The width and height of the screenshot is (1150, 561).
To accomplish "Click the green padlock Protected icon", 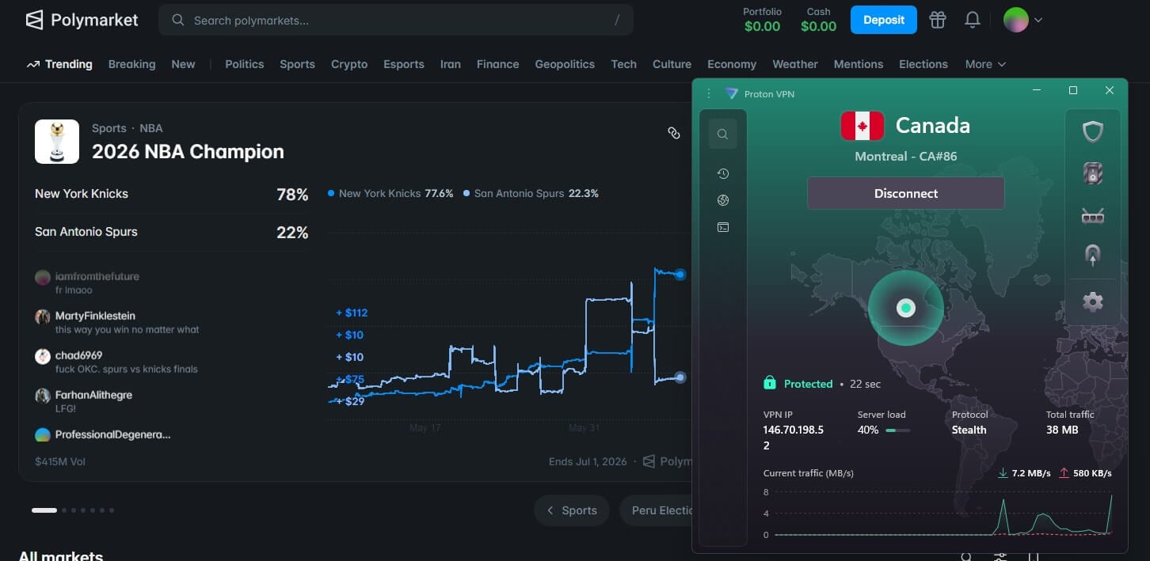I will pos(769,383).
